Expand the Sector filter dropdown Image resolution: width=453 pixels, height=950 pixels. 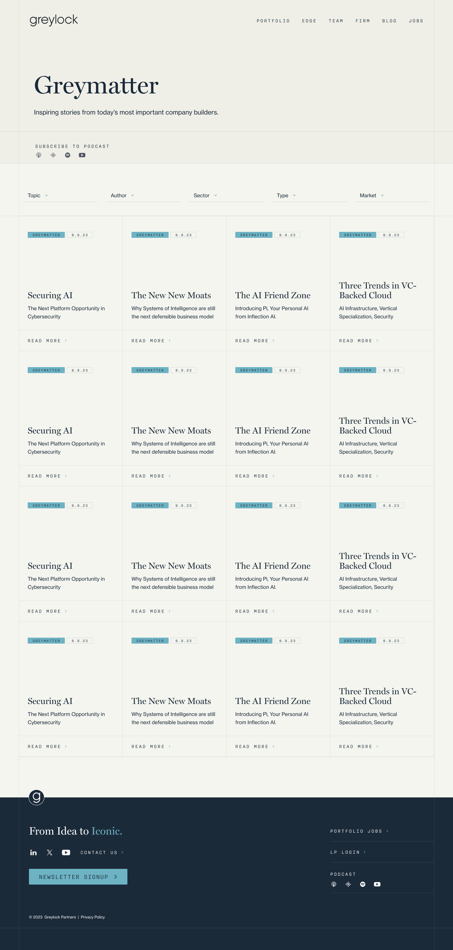point(205,195)
